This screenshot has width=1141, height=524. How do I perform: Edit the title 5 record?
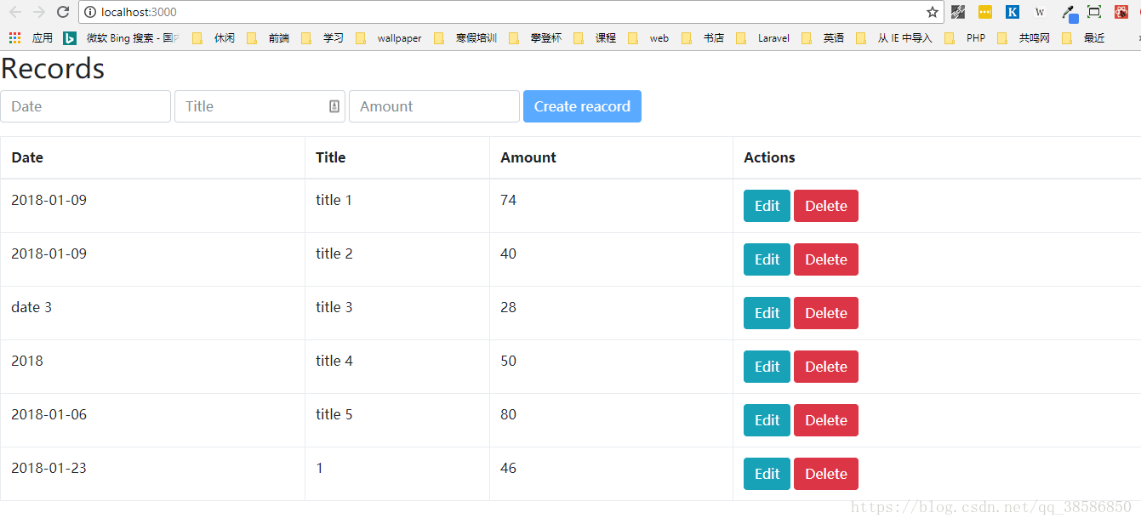pos(767,420)
